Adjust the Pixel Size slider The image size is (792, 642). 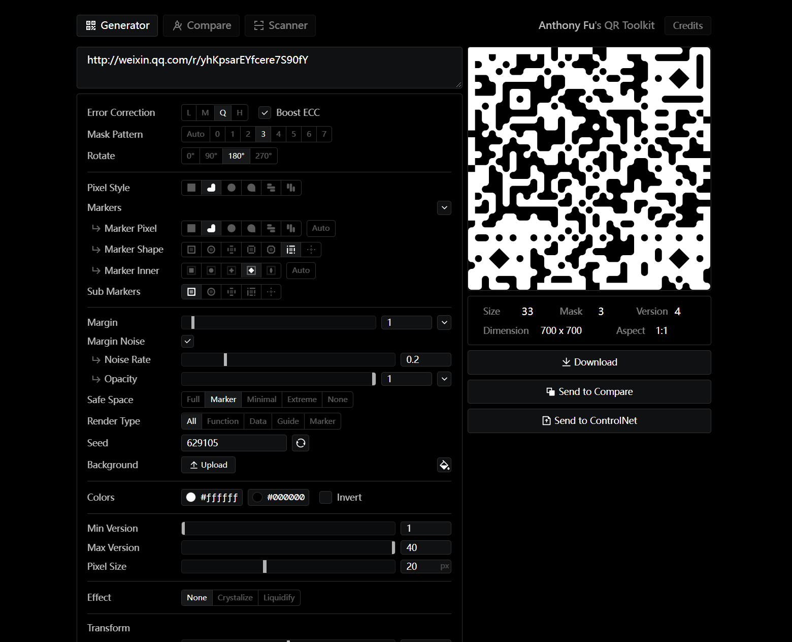click(x=288, y=567)
